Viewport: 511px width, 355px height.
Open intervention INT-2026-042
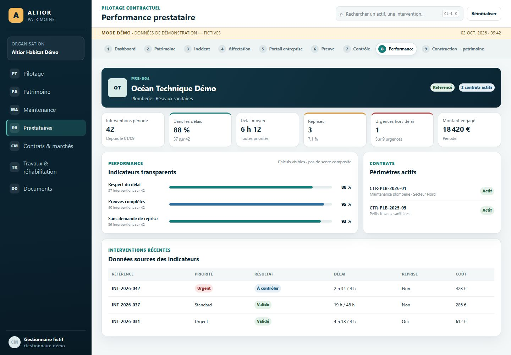301,288
